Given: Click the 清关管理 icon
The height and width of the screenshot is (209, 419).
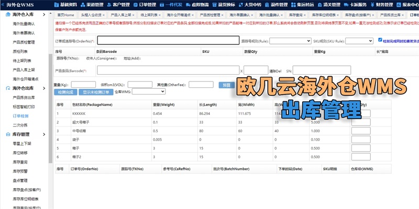Looking at the screenshot, I should tap(320, 5).
